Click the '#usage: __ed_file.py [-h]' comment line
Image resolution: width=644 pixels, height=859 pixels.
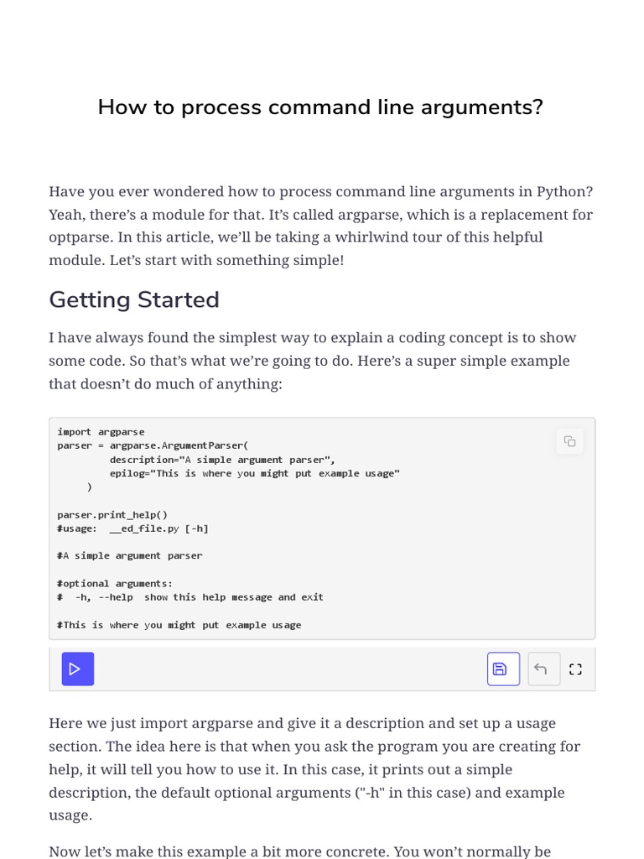point(132,528)
